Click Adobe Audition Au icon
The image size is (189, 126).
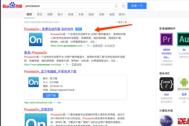(183, 39)
